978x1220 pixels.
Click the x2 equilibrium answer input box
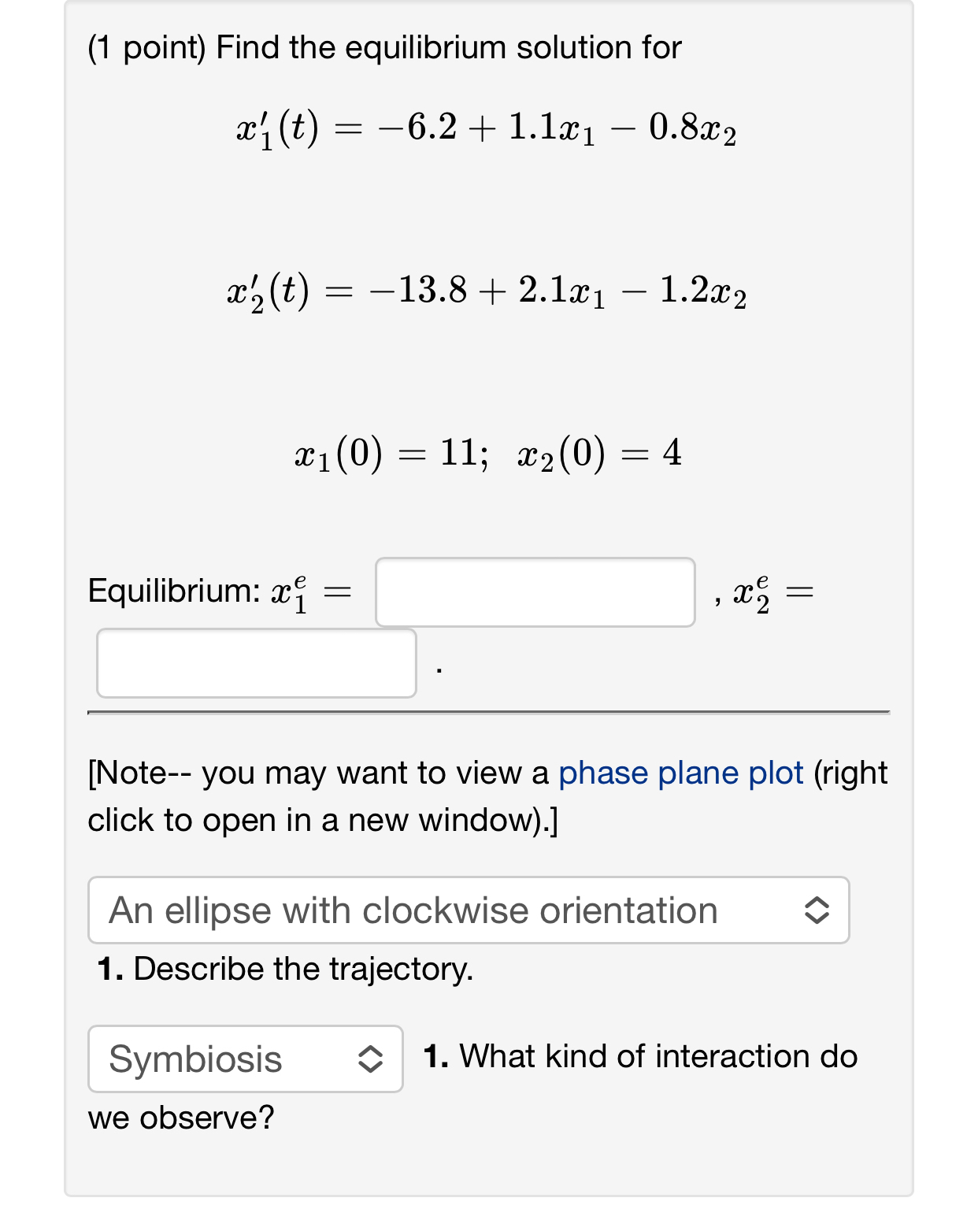[256, 663]
